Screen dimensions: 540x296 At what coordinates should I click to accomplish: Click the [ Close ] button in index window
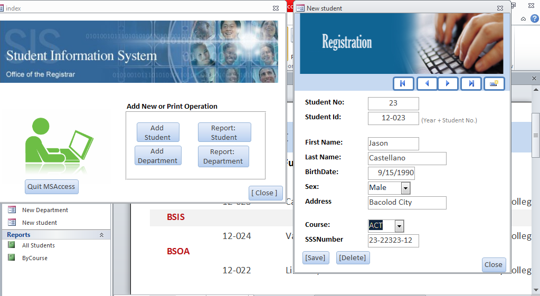(x=265, y=193)
